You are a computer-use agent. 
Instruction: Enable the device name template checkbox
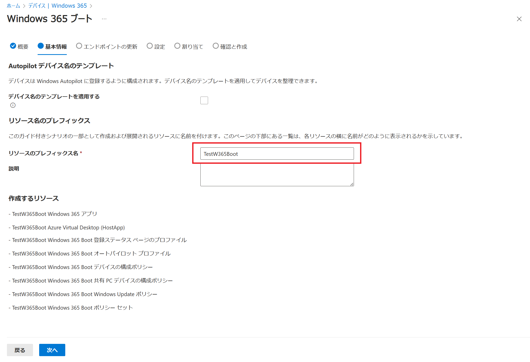tap(204, 100)
